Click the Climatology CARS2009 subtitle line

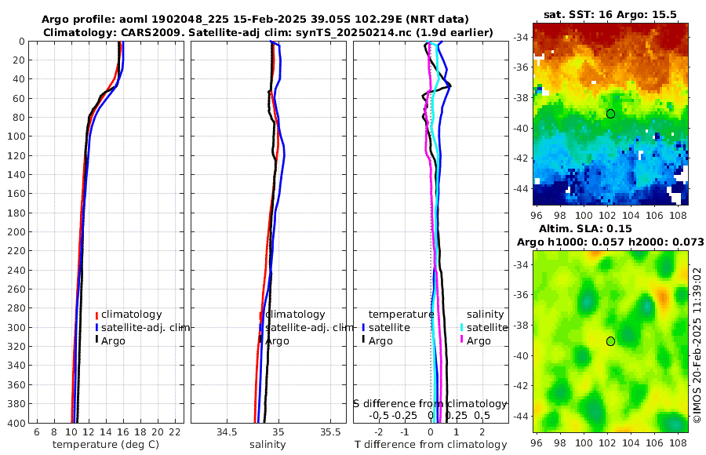tap(268, 32)
